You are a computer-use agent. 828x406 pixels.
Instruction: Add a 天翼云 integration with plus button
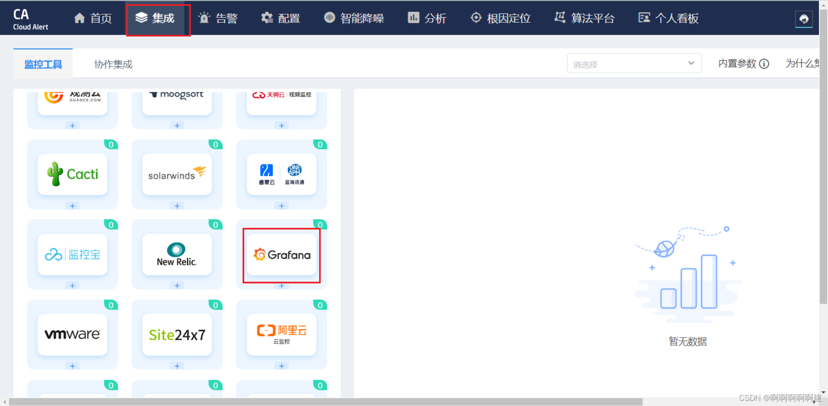point(282,125)
